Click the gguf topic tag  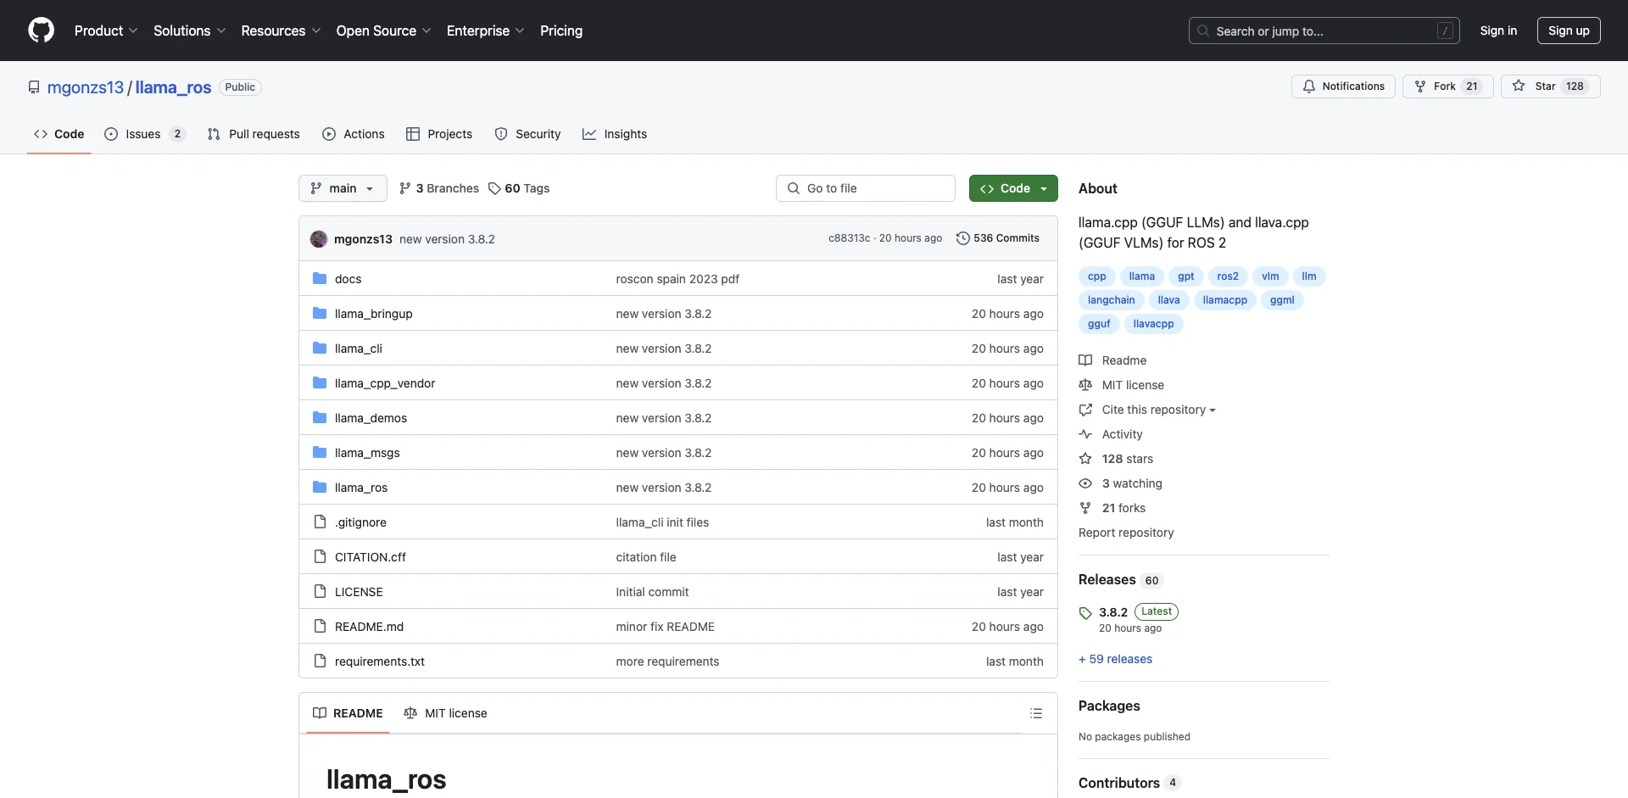1099,324
